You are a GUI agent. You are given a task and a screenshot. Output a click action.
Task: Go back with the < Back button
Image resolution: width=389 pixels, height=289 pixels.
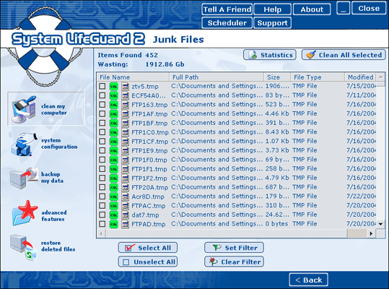tap(309, 280)
